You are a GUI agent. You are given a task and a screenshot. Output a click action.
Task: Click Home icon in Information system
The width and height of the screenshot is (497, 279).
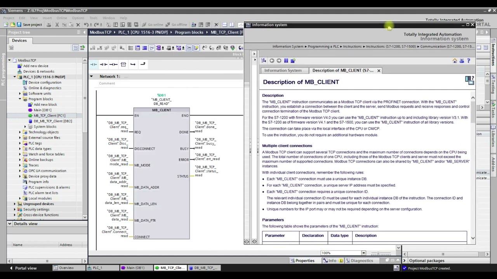[455, 61]
